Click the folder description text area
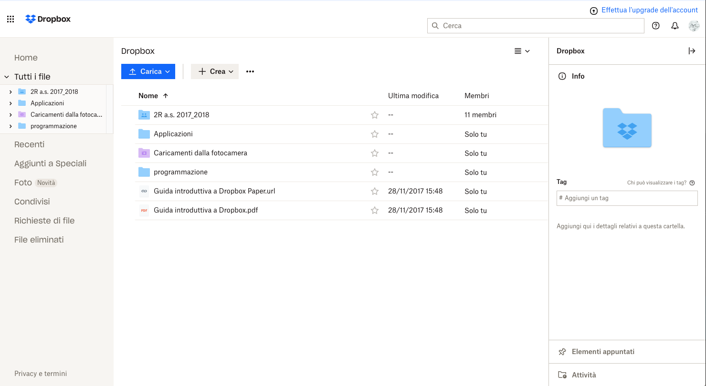Screen dimensions: 706x386 point(621,226)
